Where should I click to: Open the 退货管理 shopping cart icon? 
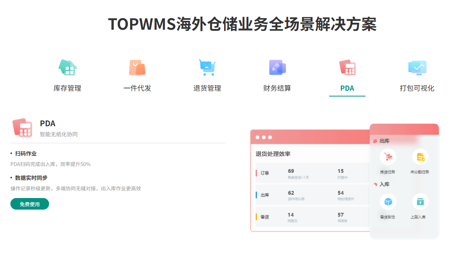[207, 68]
